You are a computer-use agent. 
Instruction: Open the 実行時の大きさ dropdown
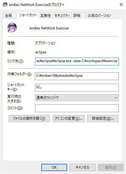(77, 98)
